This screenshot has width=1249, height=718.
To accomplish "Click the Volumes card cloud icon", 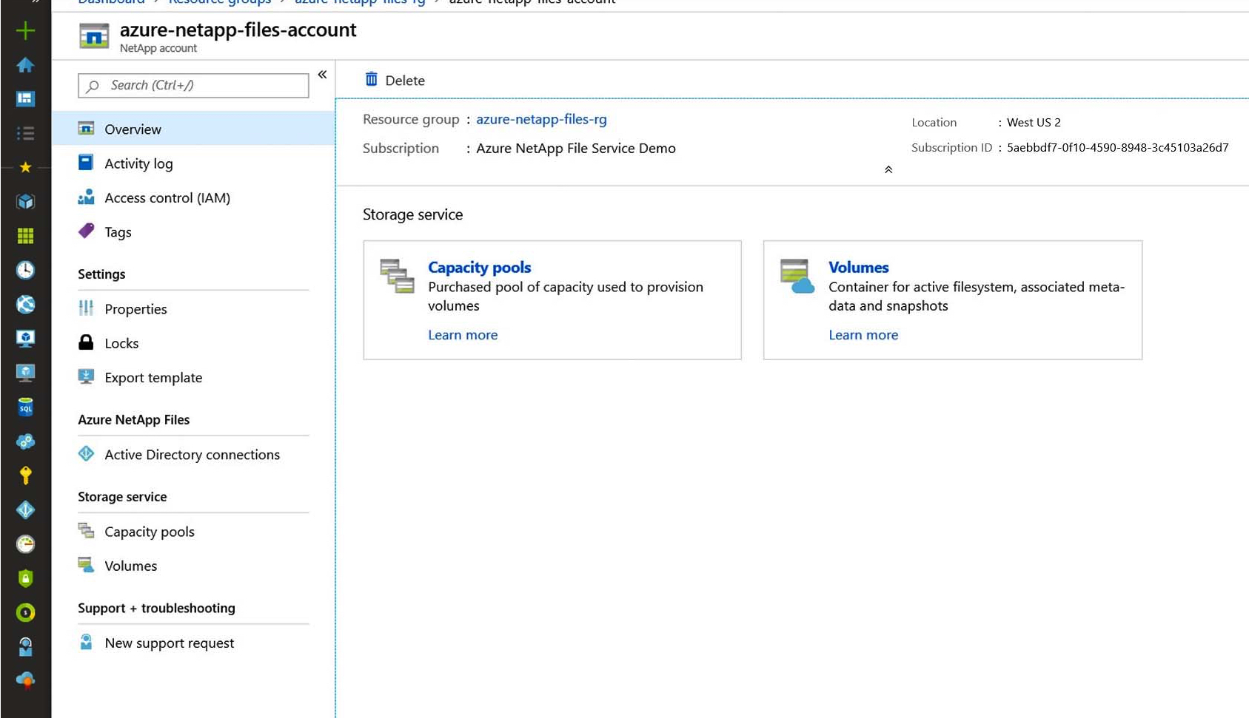I will pos(797,276).
